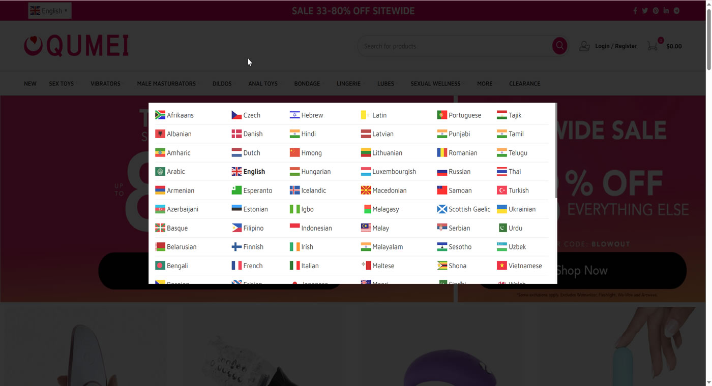Expand the LINGERIE menu
The image size is (712, 386).
[350, 84]
